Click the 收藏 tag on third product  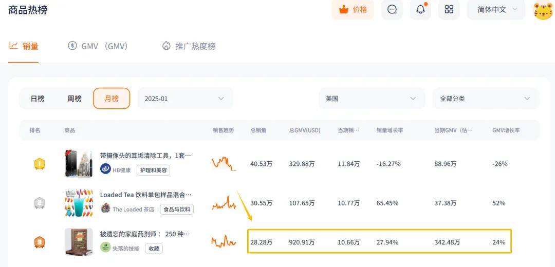click(154, 249)
